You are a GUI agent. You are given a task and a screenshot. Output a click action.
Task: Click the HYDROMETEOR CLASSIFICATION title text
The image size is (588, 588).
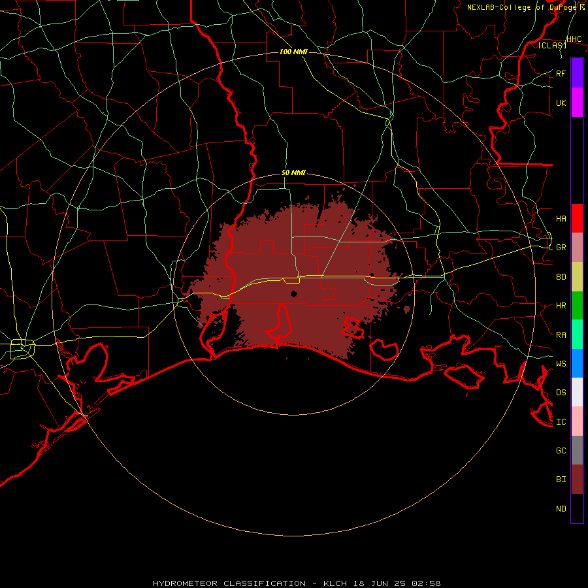click(x=229, y=583)
